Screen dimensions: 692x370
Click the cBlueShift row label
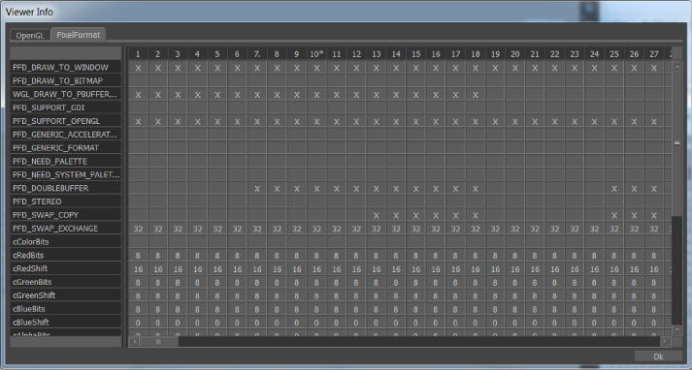pyautogui.click(x=66, y=323)
